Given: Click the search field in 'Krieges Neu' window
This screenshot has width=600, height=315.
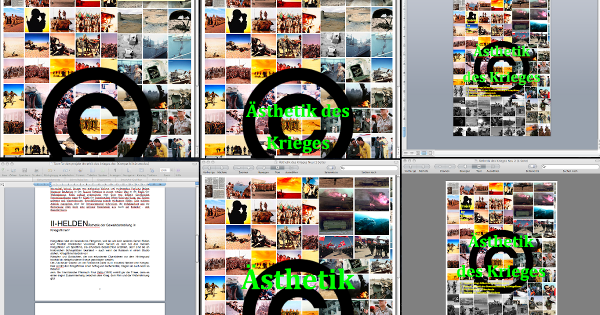Looking at the screenshot, I should (x=369, y=167).
